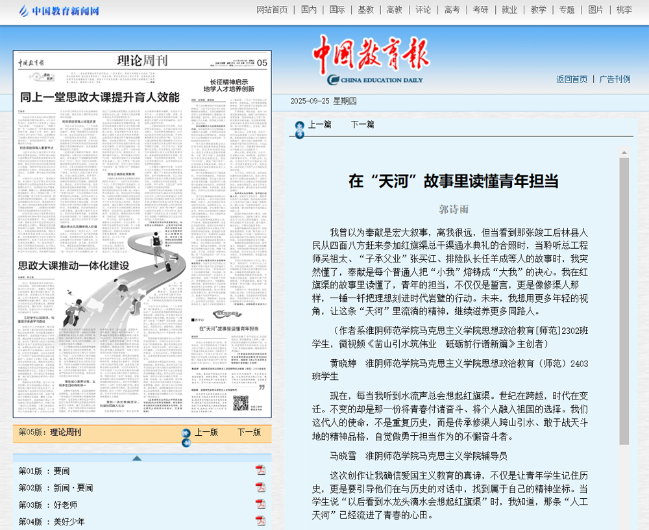Select 评论 in the top menu
The image size is (649, 530).
coord(423,10)
